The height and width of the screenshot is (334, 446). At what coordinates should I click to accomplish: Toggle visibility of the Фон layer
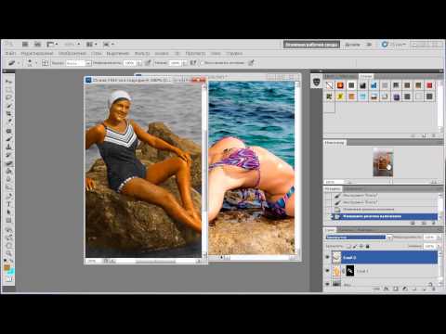pos(327,284)
